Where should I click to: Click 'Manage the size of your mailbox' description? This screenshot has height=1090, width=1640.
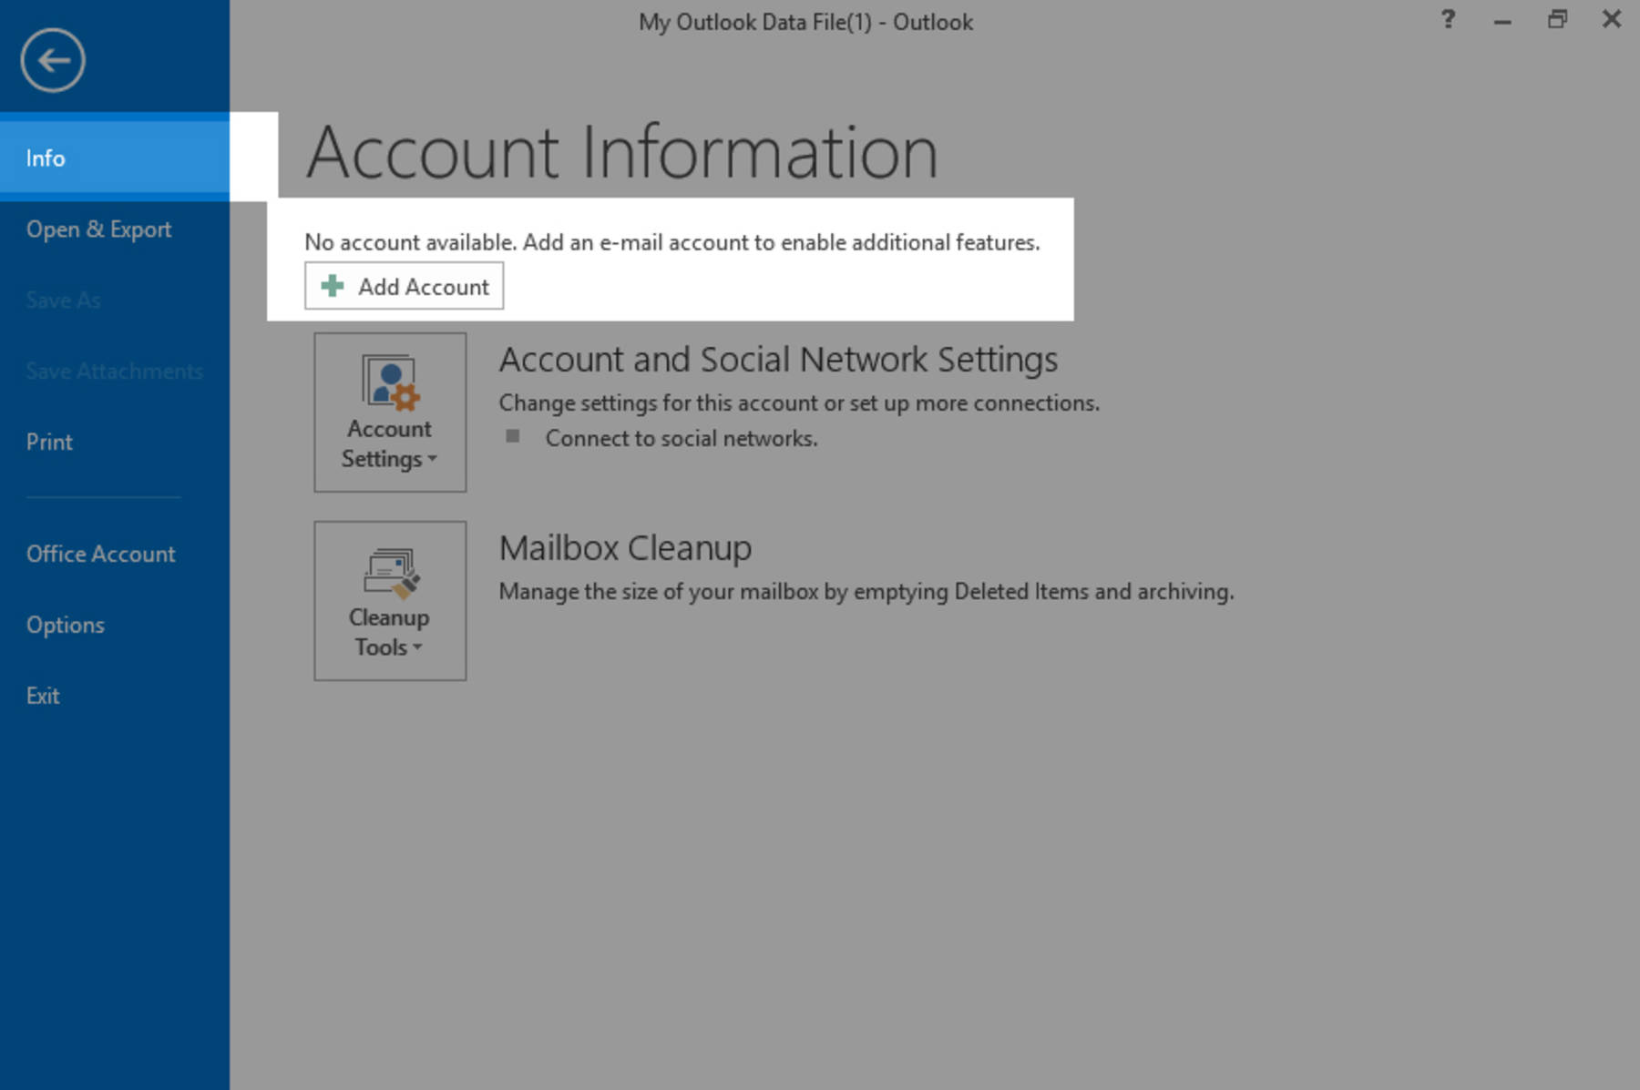[x=866, y=592]
